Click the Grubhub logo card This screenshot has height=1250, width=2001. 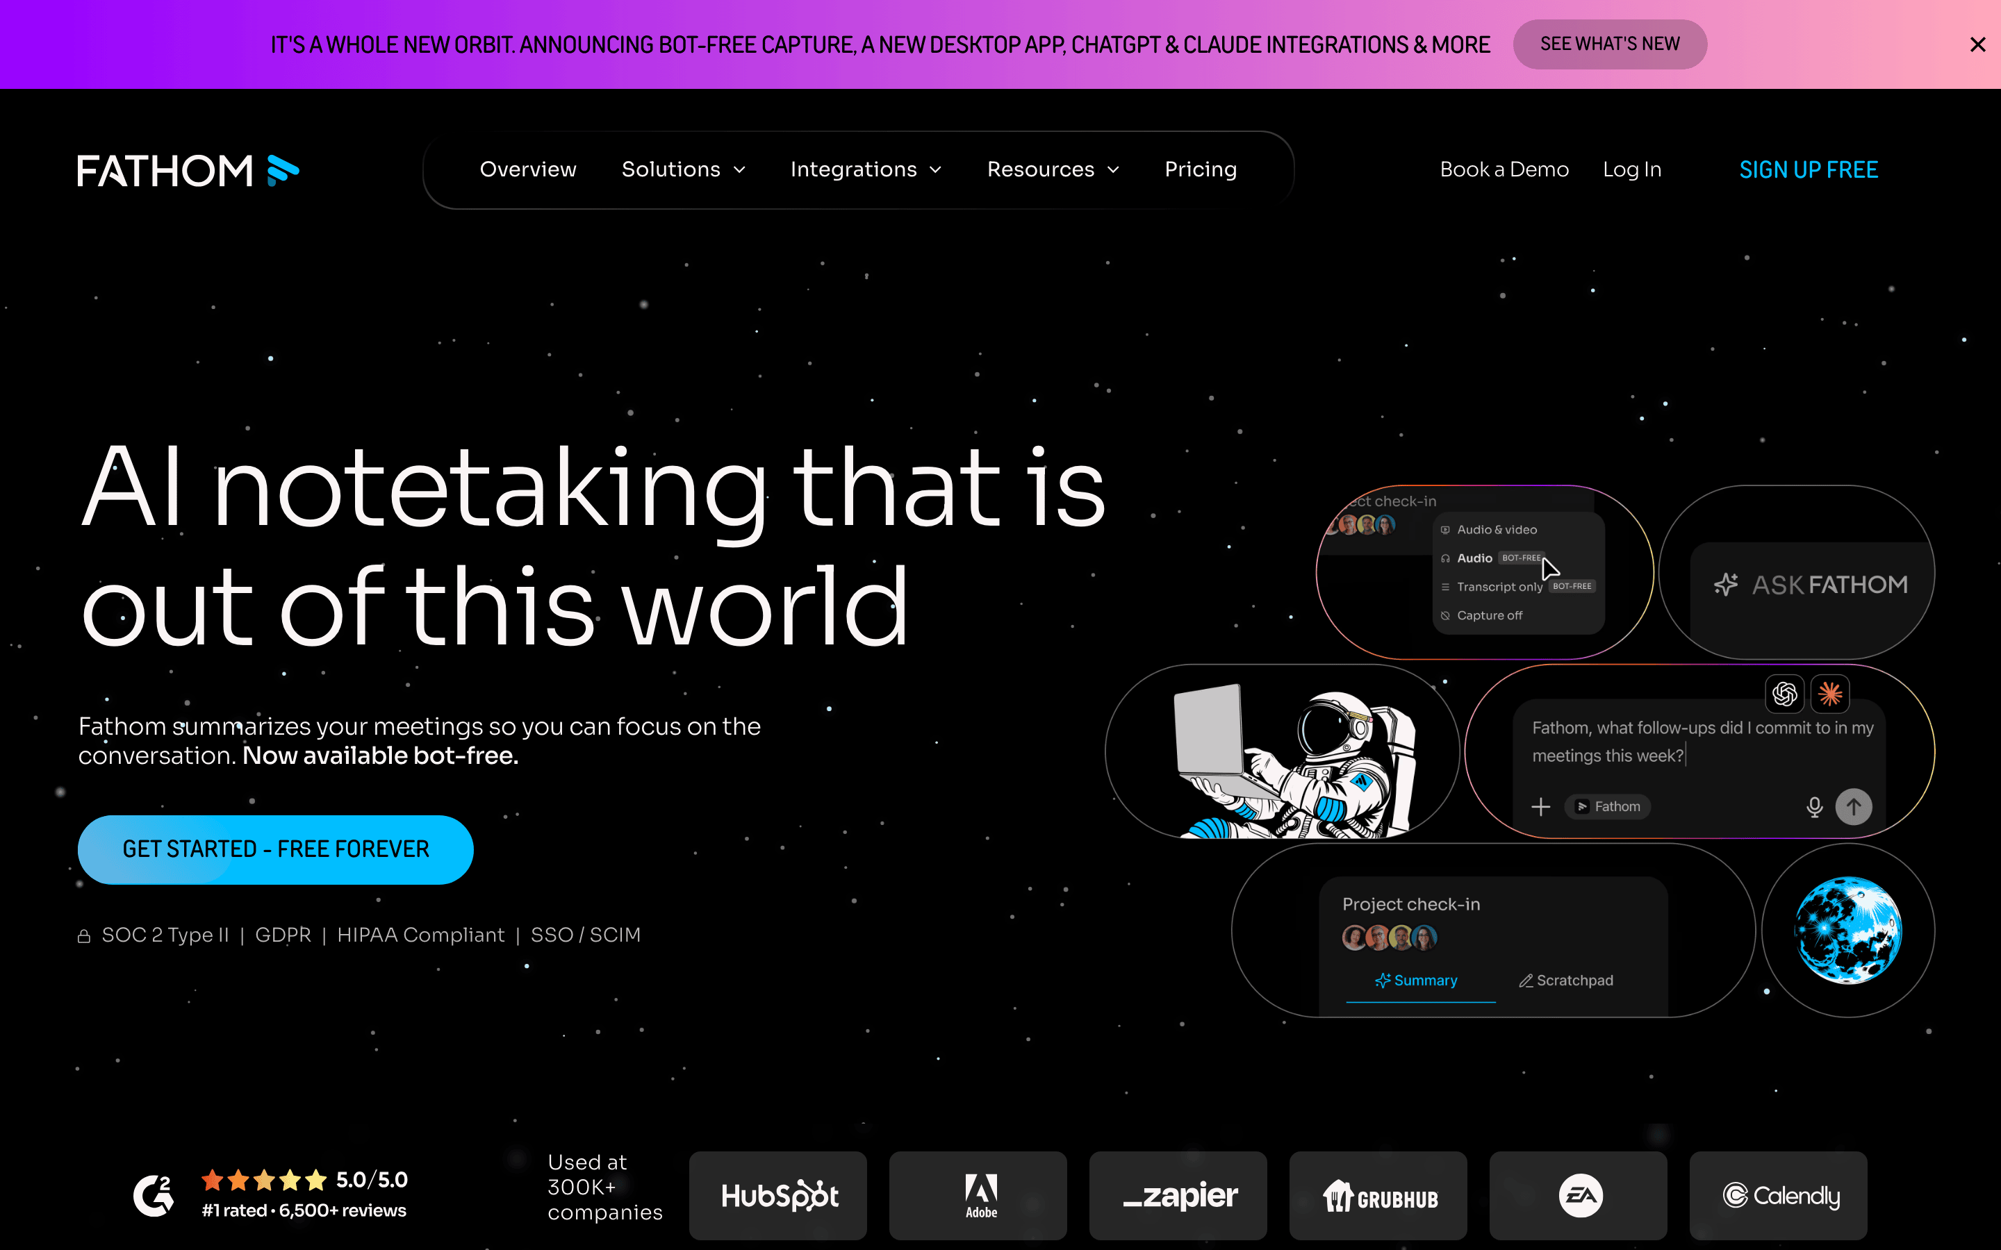[x=1378, y=1195]
